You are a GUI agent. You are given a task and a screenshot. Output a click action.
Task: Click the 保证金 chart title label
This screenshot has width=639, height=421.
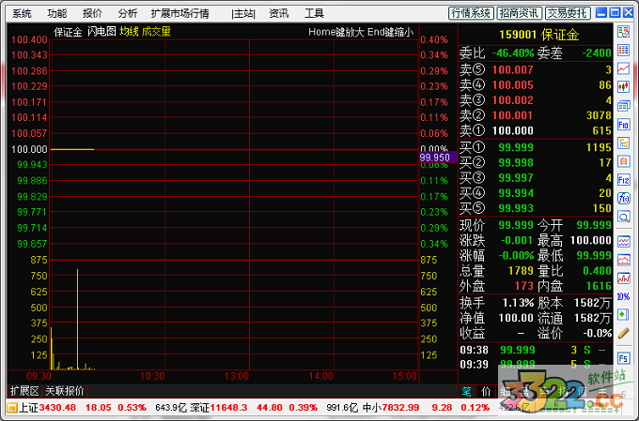(x=68, y=32)
